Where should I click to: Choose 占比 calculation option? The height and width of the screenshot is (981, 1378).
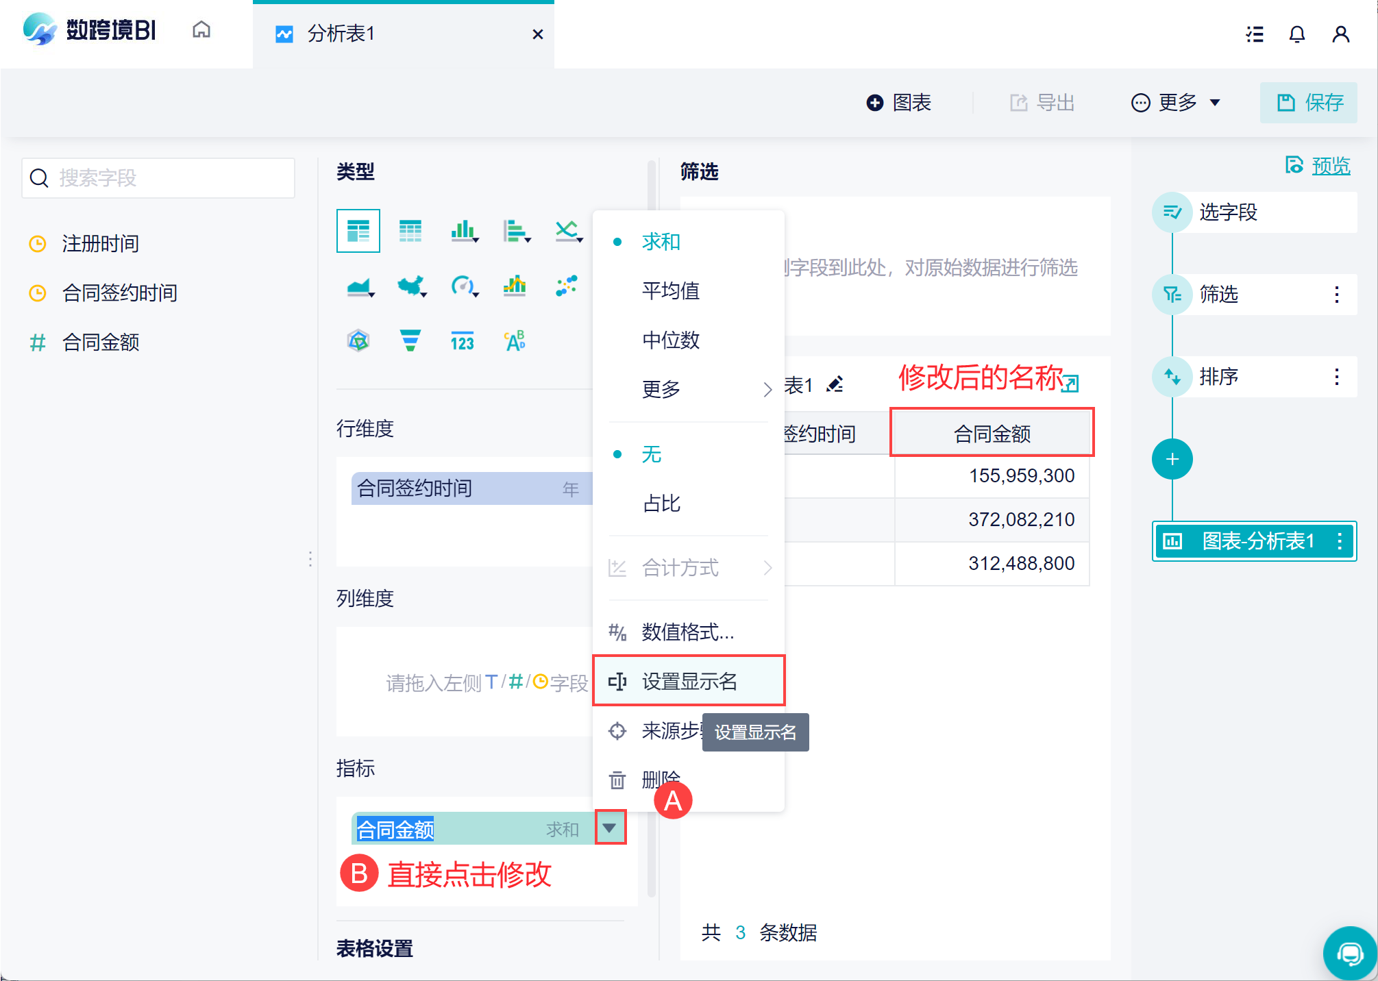[x=661, y=504]
